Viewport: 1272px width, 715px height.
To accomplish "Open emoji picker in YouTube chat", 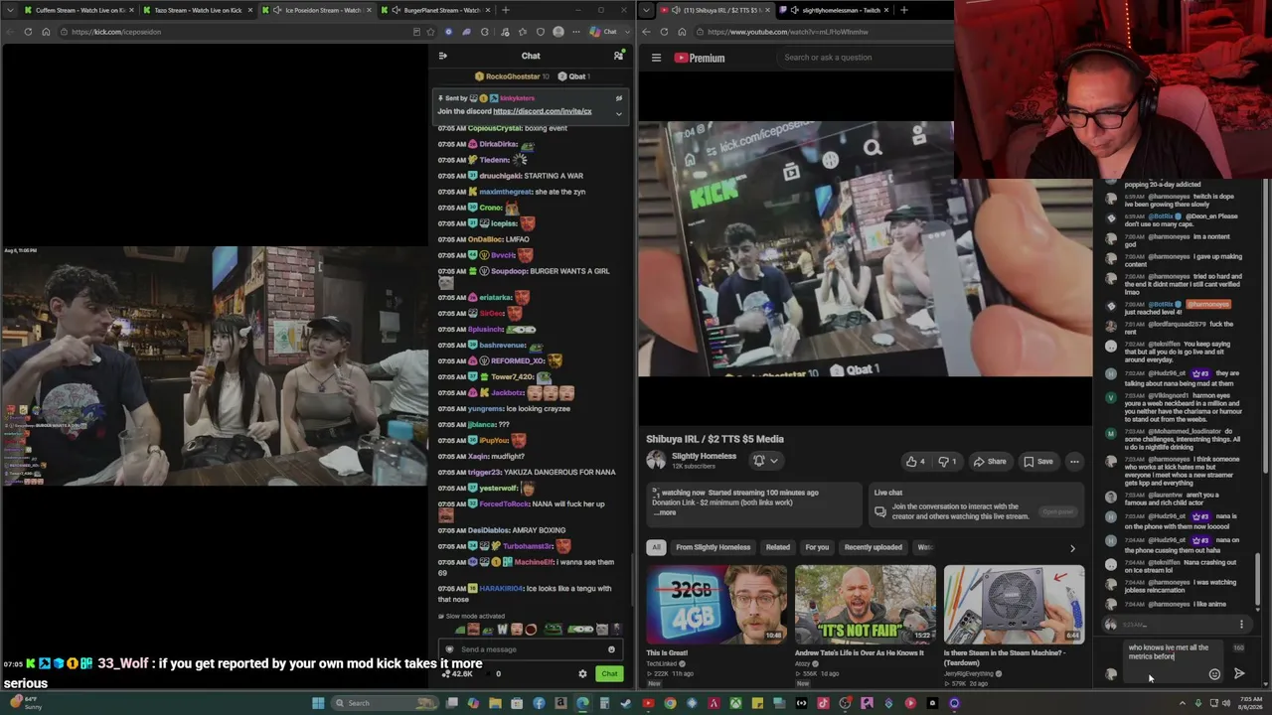I will 1214,674.
